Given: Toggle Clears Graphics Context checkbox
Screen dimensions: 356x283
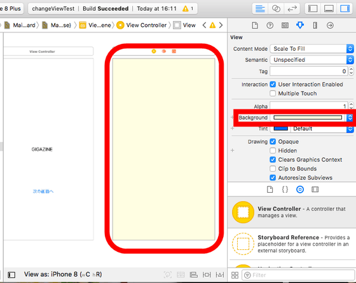Looking at the screenshot, I should (273, 160).
